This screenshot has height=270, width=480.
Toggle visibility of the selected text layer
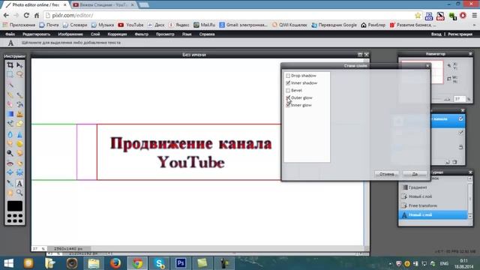click(x=460, y=118)
